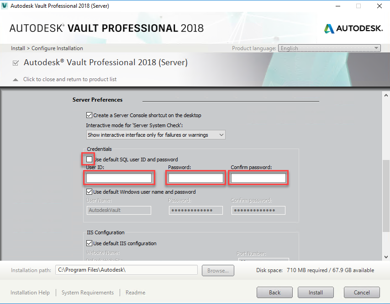Enable the default SQL user ID checkbox
Image resolution: width=390 pixels, height=304 pixels.
coord(89,159)
